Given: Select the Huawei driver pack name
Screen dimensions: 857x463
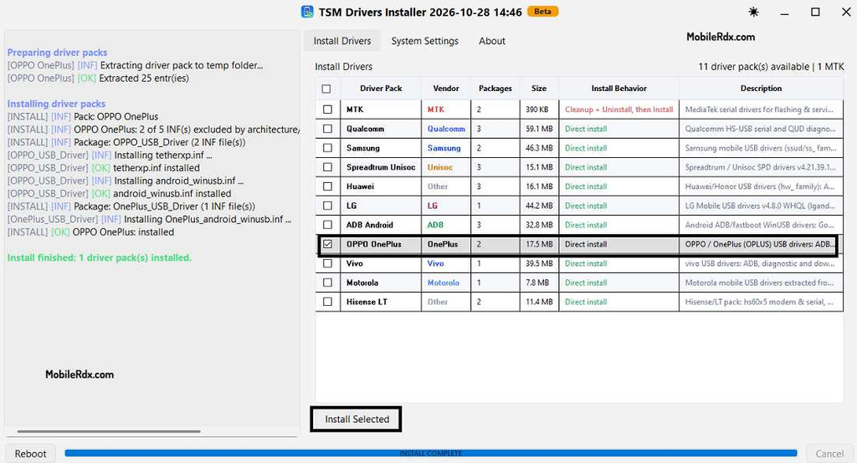Looking at the screenshot, I should 360,186.
